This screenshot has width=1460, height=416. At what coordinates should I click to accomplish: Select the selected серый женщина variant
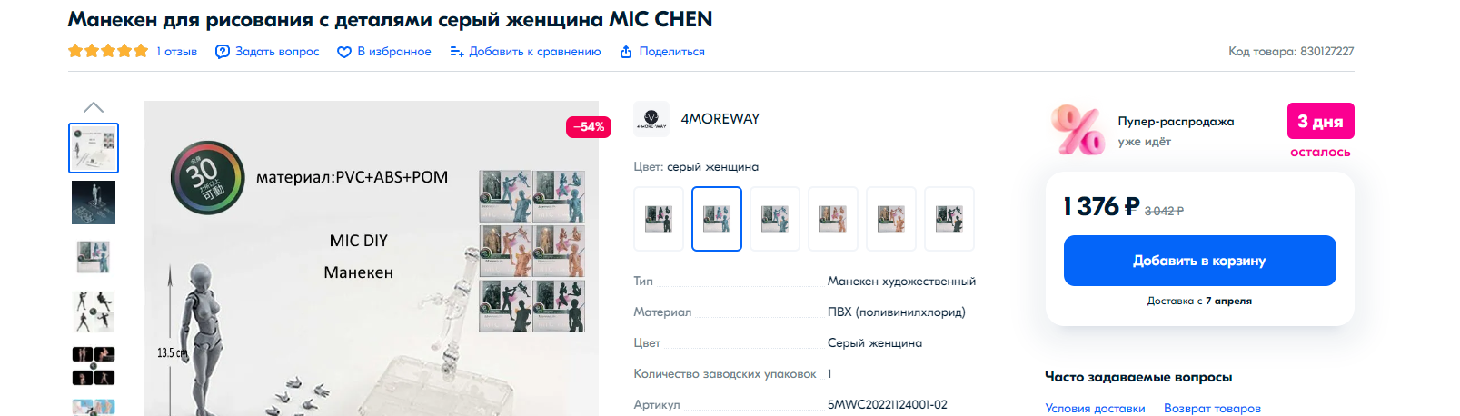(717, 219)
